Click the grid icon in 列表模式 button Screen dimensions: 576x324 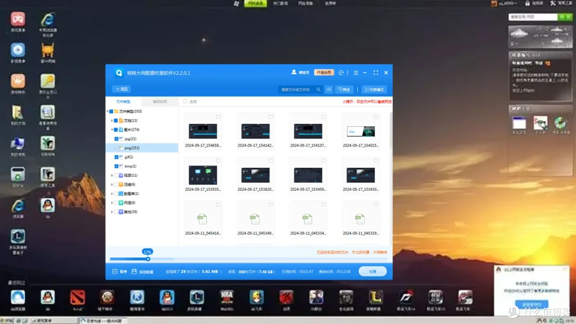coord(366,90)
